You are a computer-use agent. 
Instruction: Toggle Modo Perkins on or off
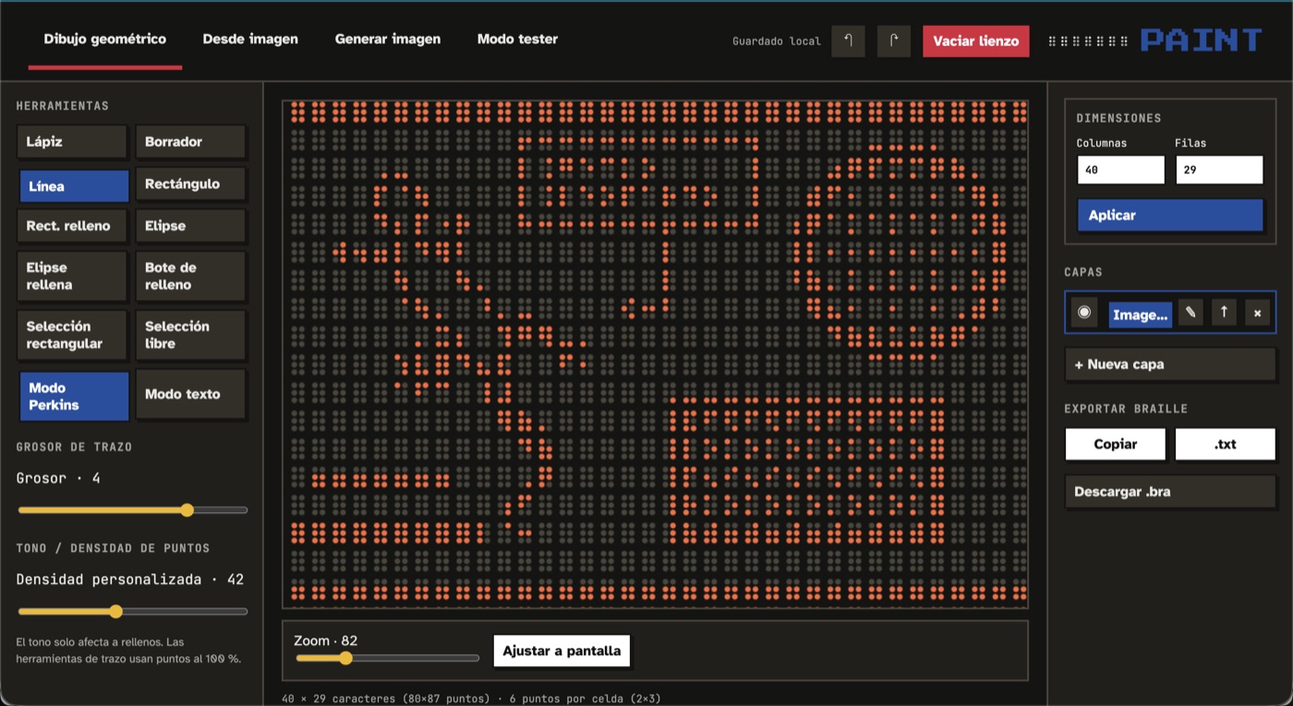tap(74, 396)
